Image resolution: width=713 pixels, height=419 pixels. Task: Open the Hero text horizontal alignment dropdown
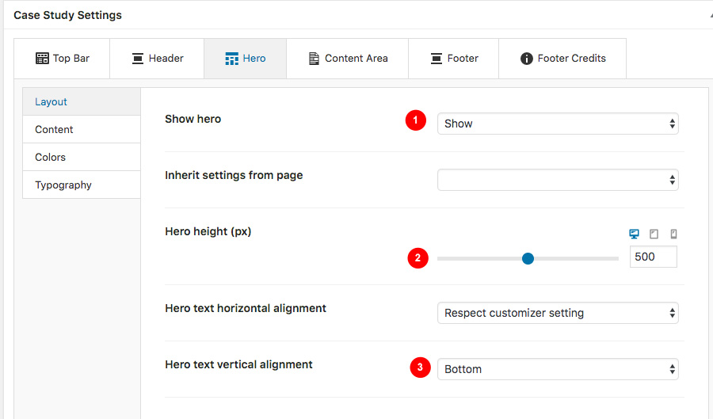click(558, 313)
